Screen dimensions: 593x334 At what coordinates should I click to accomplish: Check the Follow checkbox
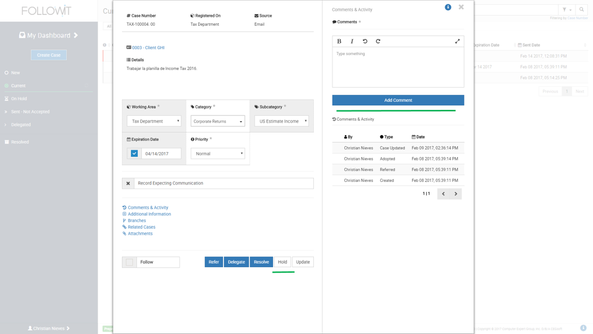(129, 262)
